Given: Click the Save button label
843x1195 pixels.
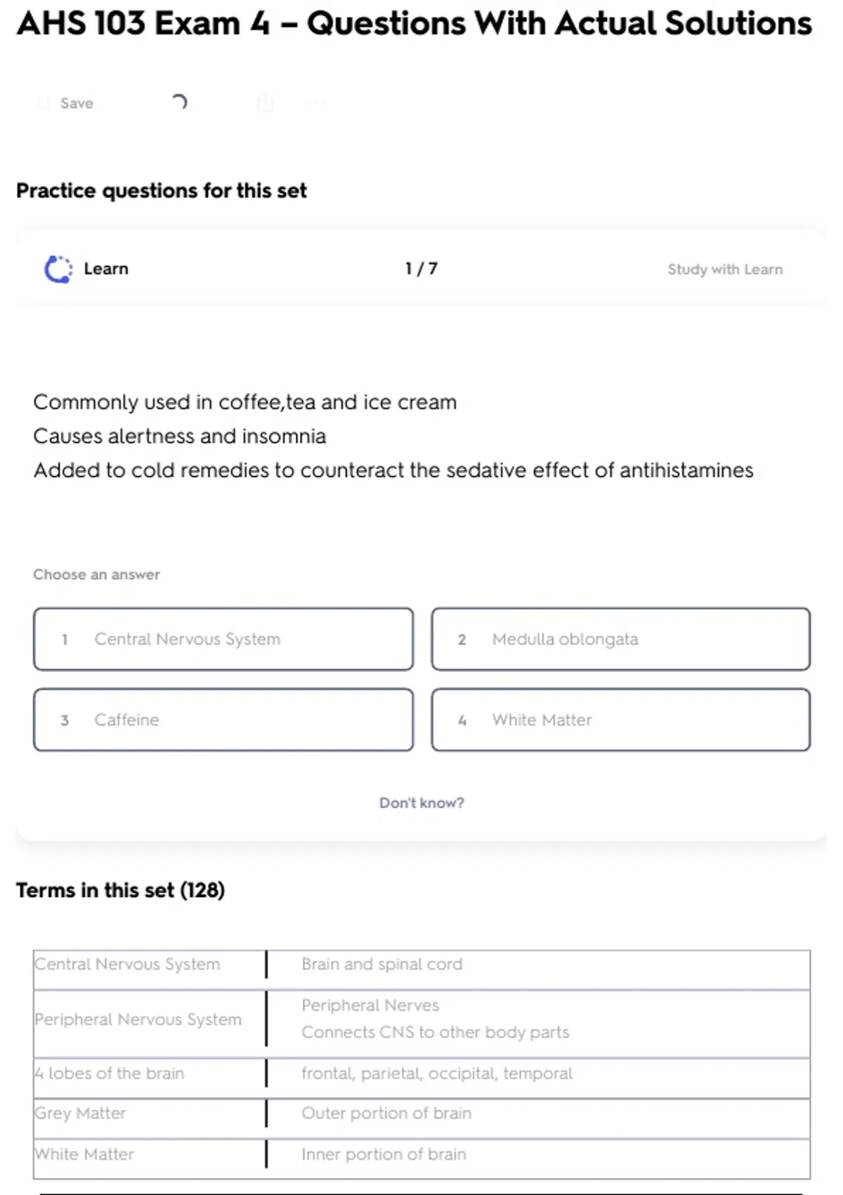Looking at the screenshot, I should click(x=77, y=103).
